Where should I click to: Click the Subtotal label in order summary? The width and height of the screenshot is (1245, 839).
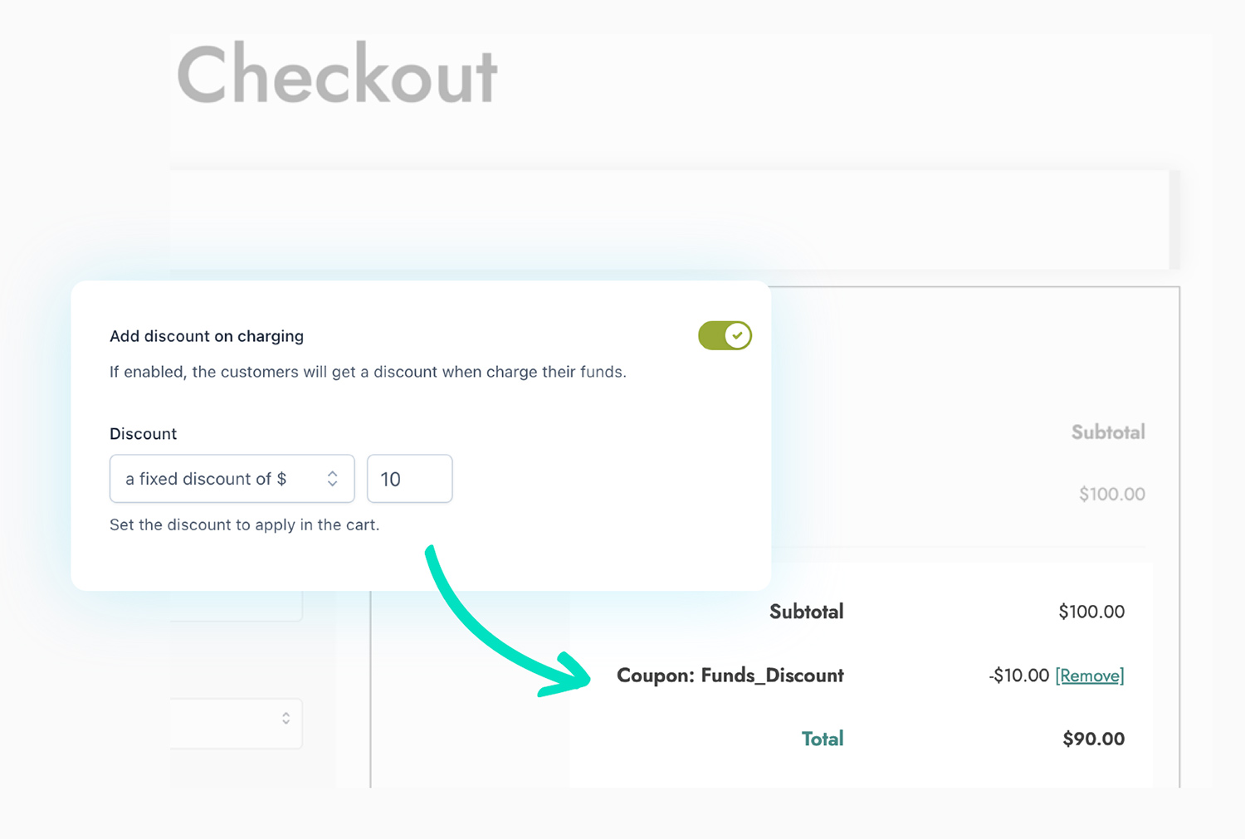805,612
